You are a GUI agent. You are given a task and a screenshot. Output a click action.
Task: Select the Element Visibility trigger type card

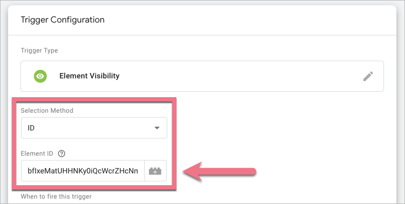(x=202, y=76)
